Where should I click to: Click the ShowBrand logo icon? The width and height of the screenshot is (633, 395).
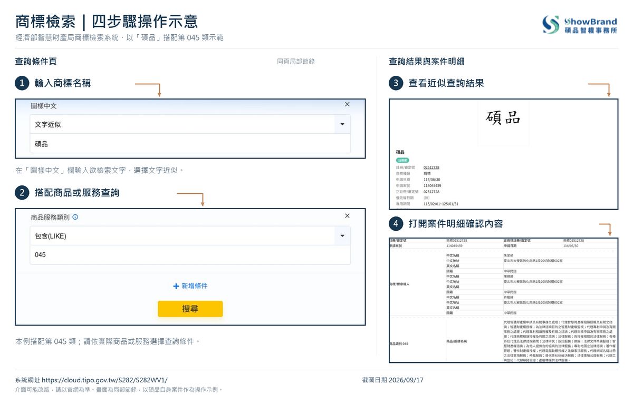pyautogui.click(x=551, y=24)
